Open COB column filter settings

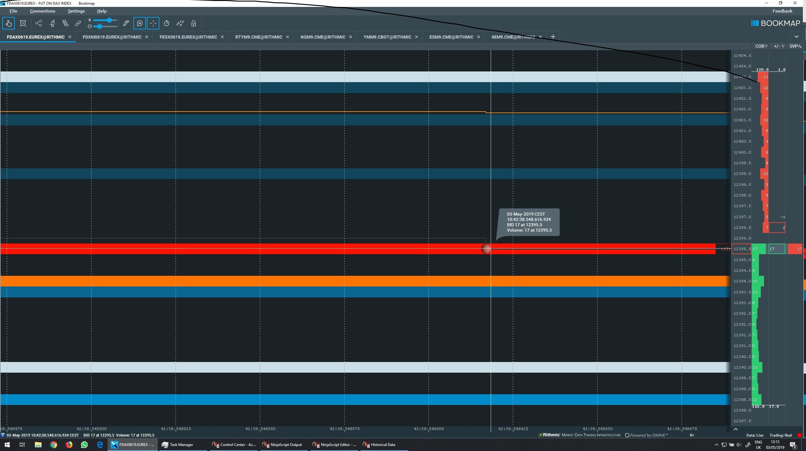point(766,46)
